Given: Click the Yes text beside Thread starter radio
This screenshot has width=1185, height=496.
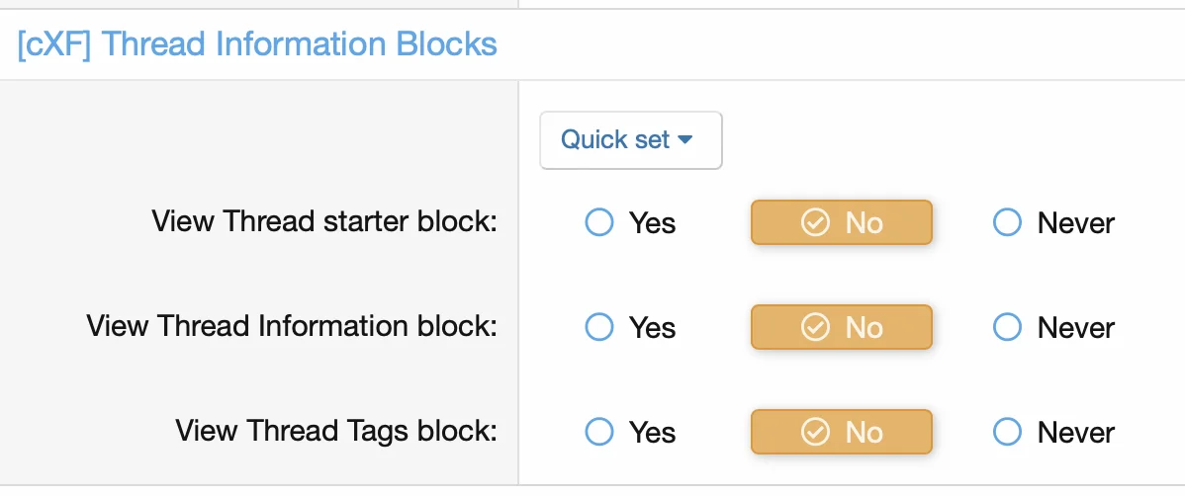Looking at the screenshot, I should (x=653, y=223).
